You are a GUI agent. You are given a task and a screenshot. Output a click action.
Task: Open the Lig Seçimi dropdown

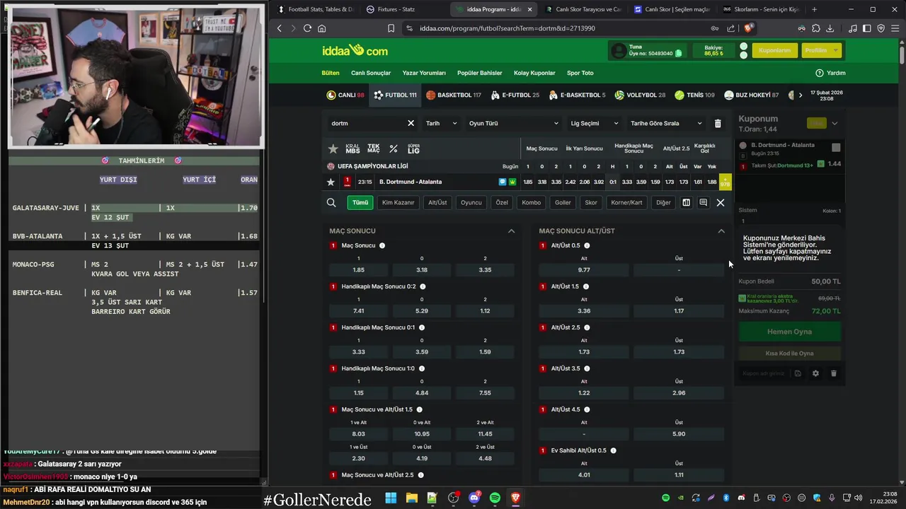(594, 123)
